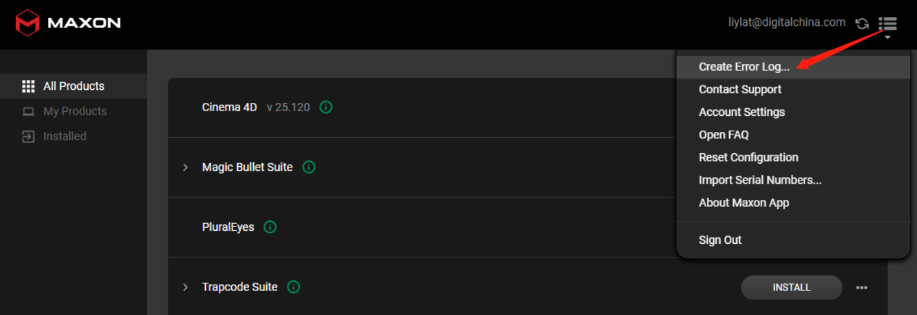Select All Products in sidebar
This screenshot has width=917, height=315.
[x=73, y=86]
